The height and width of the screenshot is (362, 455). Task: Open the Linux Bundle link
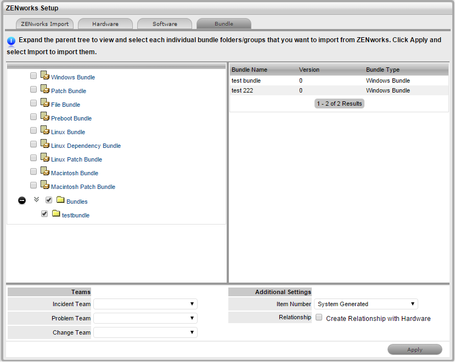coord(68,132)
